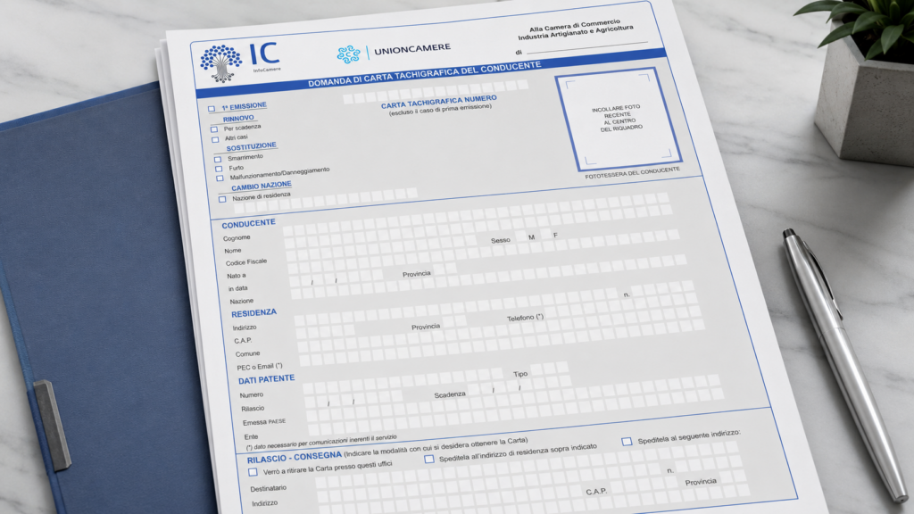Click the 'CAMBIO NAZIONE' section heading

(262, 186)
